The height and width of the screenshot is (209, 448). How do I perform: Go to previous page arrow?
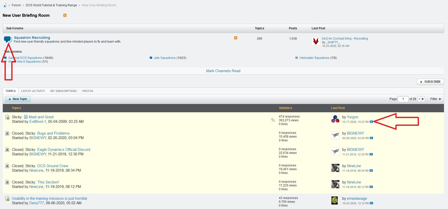419,99
